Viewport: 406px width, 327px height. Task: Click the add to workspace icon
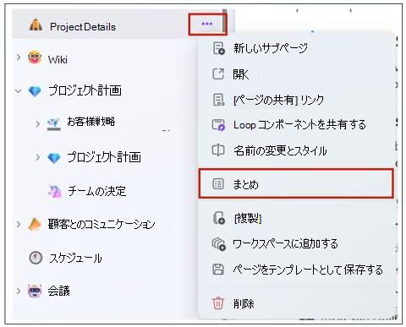click(x=219, y=244)
